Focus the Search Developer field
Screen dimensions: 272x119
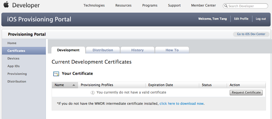[x=247, y=6]
